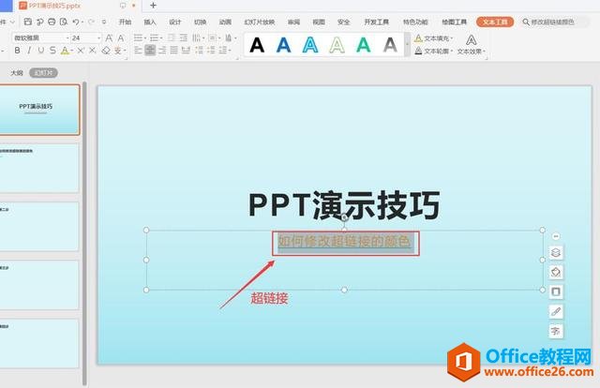Click the bulleted list icon
Viewport: 600px width, 388px height.
point(138,37)
